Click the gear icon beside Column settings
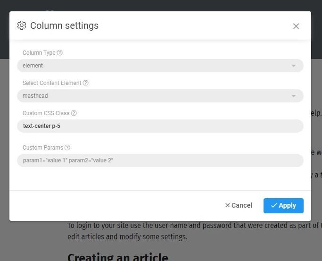 tap(21, 25)
